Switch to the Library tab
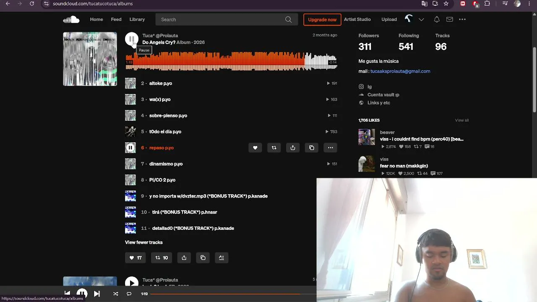The width and height of the screenshot is (537, 302). coord(137,19)
